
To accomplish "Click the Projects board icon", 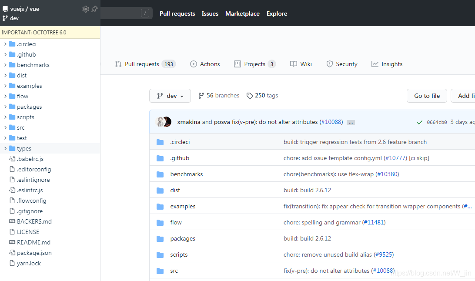I will point(237,64).
